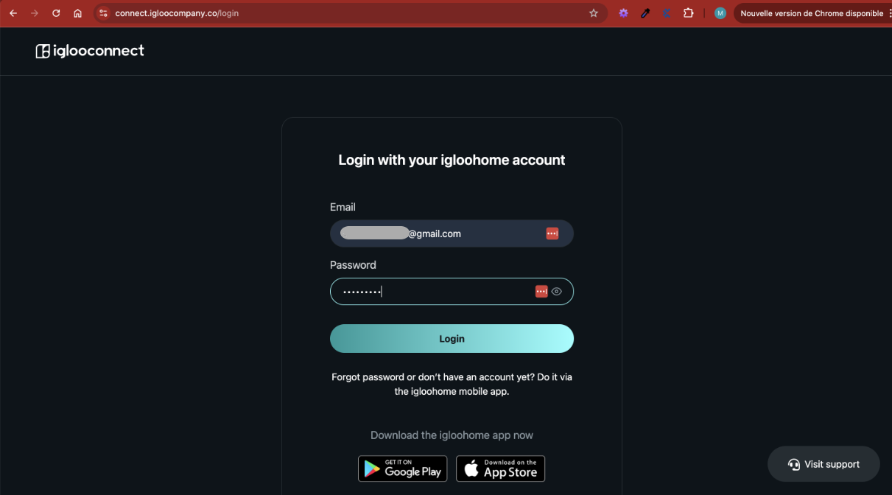View site information in the address bar

coord(103,13)
